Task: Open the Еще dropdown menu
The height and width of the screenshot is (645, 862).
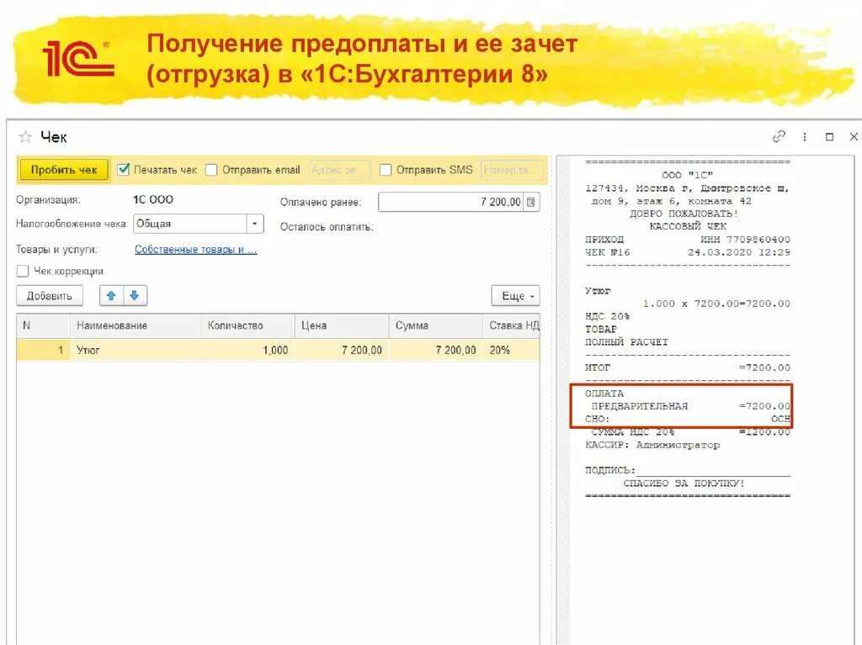Action: coord(516,295)
